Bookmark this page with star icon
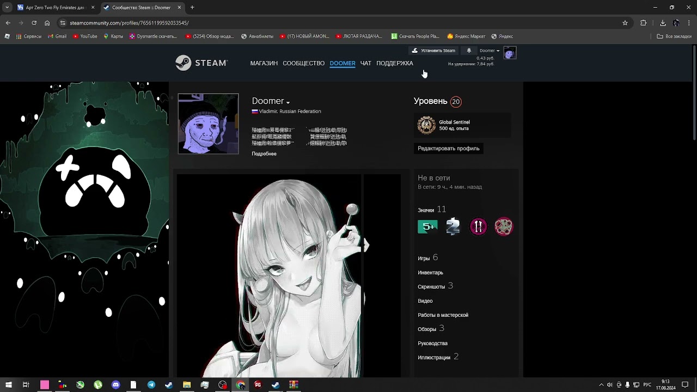 (625, 23)
